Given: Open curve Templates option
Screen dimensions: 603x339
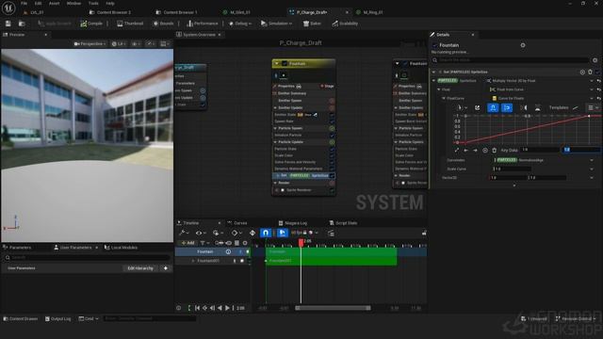Looking at the screenshot, I should tap(563, 108).
